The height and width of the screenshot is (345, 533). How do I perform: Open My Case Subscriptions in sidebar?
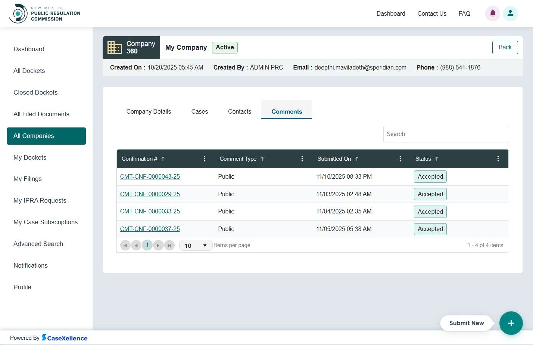click(46, 222)
